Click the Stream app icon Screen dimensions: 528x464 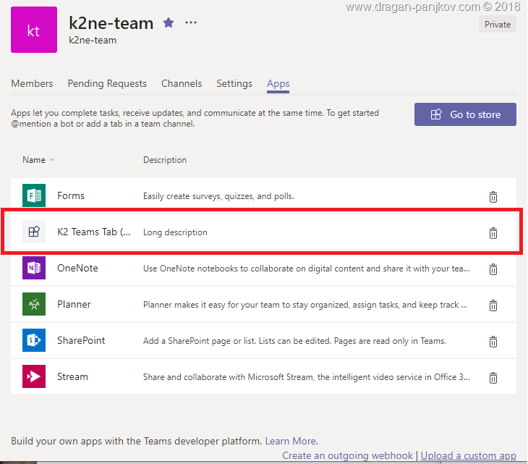coord(34,377)
